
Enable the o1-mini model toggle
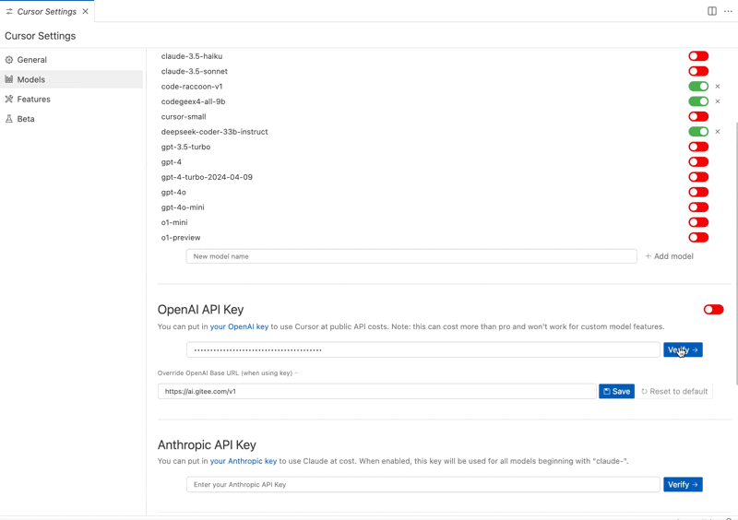click(698, 222)
